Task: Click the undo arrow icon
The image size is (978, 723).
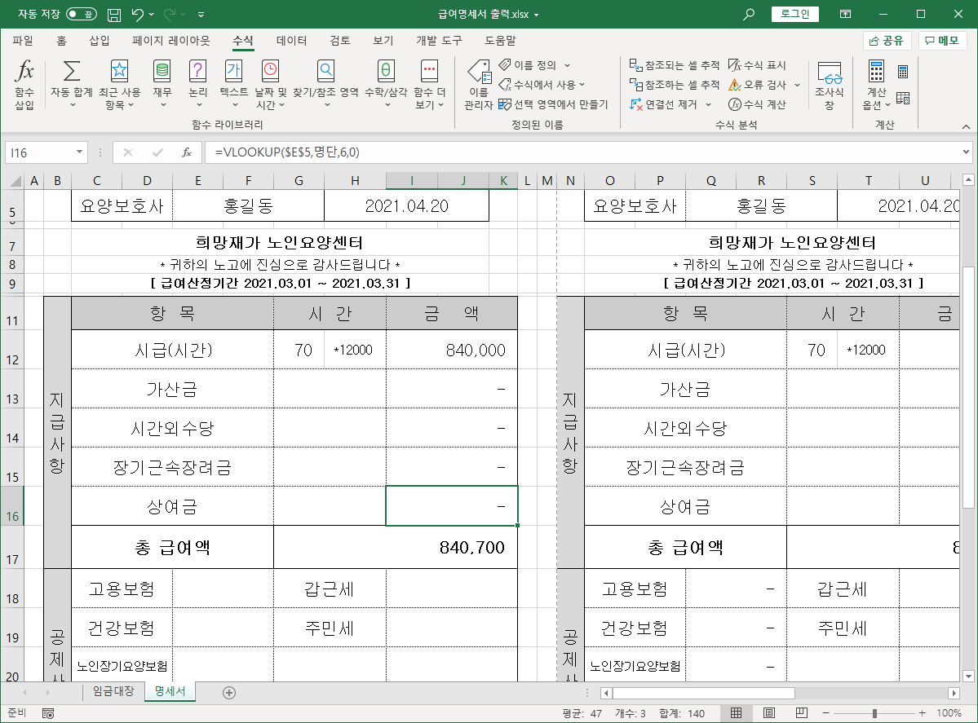Action: (x=138, y=14)
